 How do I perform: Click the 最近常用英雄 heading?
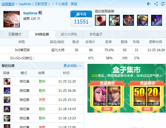pos(104,11)
